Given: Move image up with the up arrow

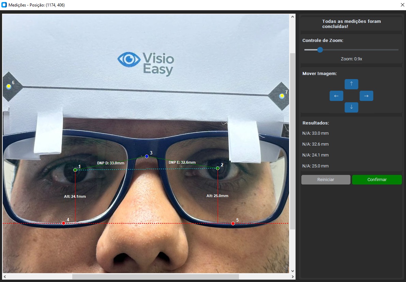Looking at the screenshot, I should [x=351, y=84].
